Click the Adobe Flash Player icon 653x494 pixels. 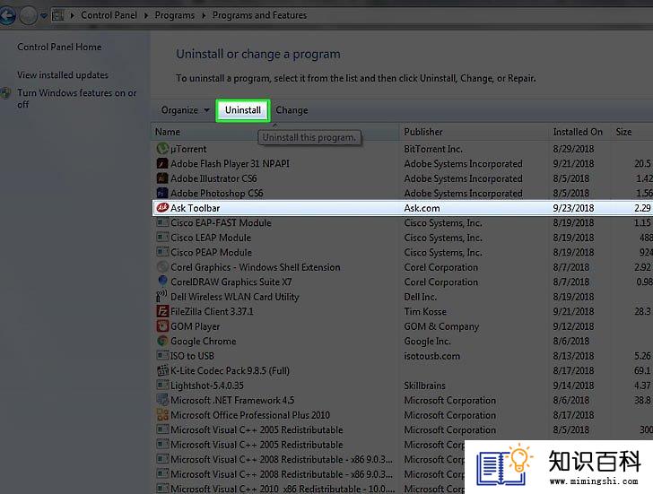(x=162, y=163)
